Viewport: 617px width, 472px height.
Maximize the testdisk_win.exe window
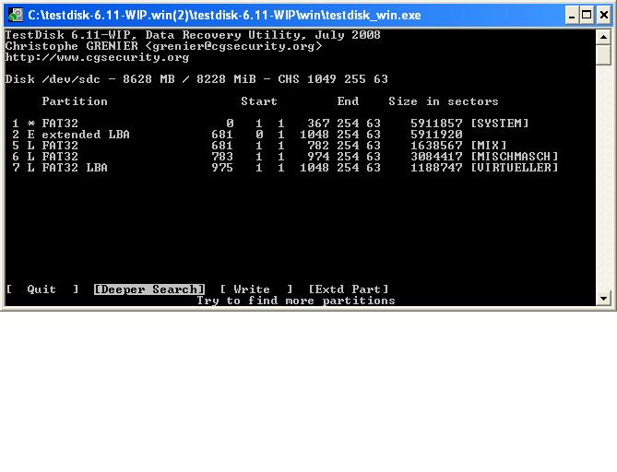point(587,16)
